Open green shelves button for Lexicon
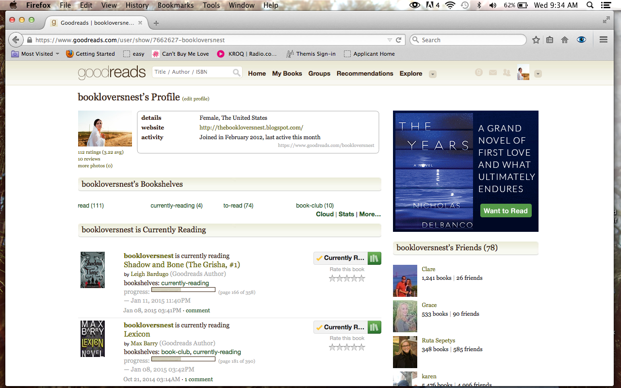 point(374,327)
